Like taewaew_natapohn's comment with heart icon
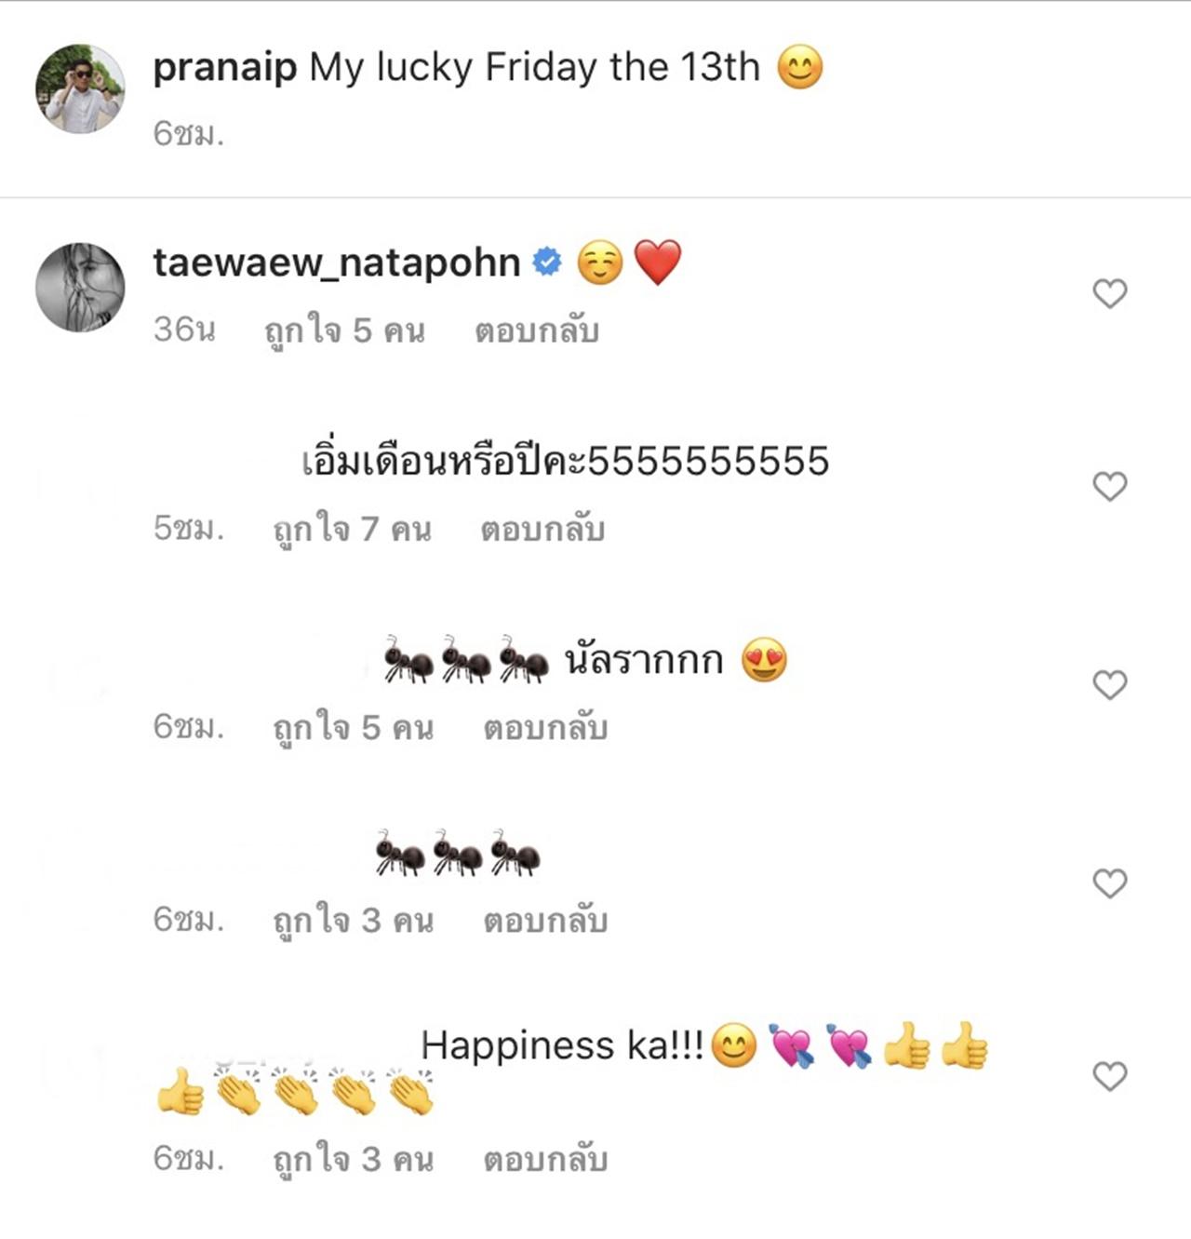 pyautogui.click(x=1109, y=294)
